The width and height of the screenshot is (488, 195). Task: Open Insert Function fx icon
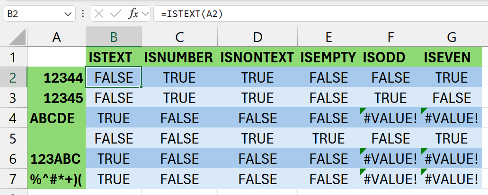tap(133, 14)
